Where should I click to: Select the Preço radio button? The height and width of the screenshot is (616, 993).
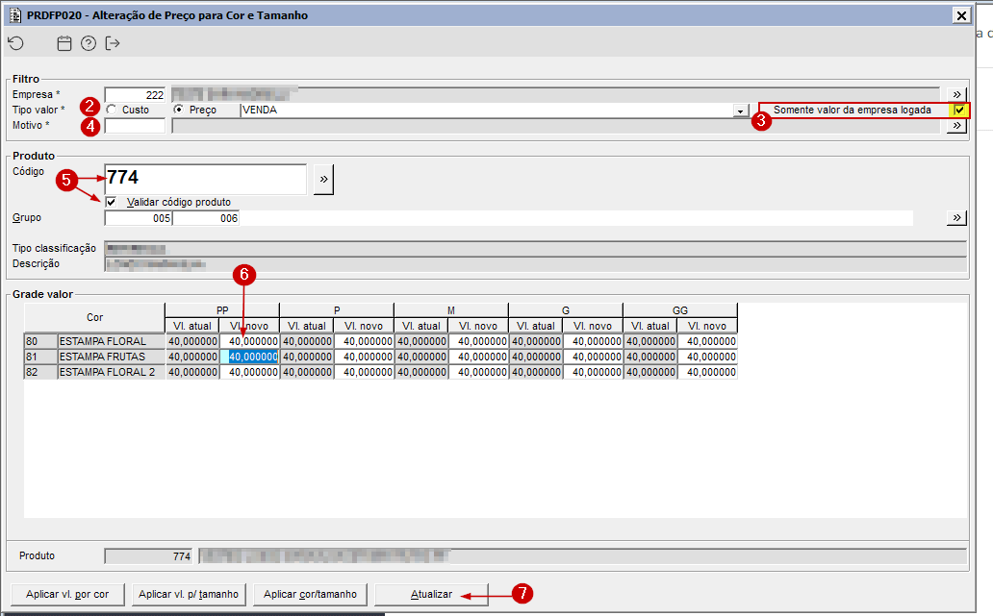coord(179,110)
